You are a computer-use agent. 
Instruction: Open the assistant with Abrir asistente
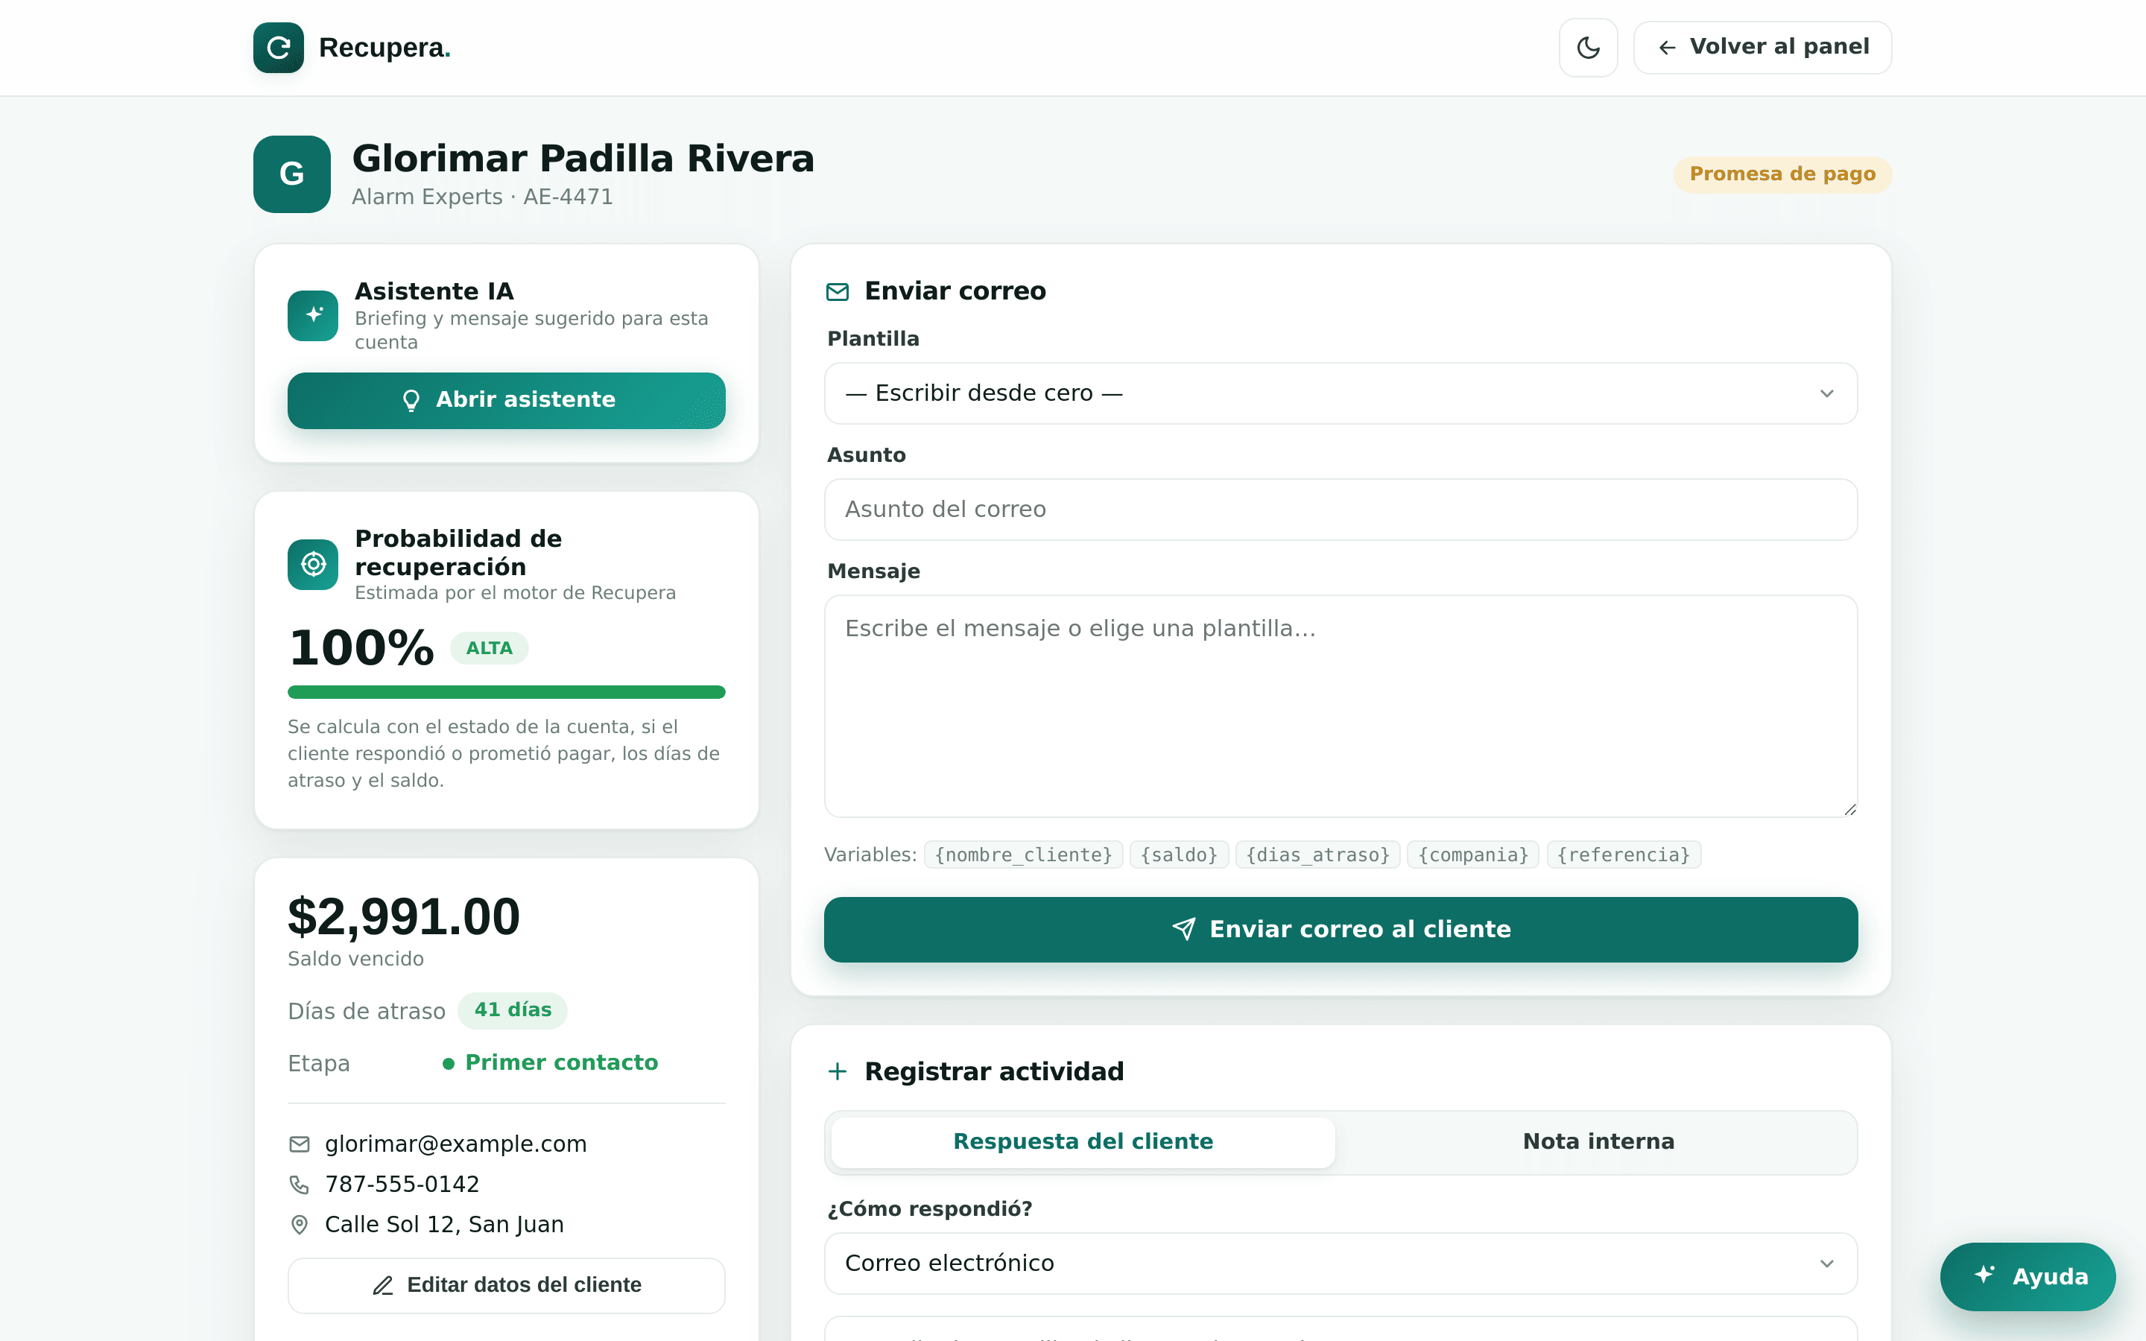507,400
